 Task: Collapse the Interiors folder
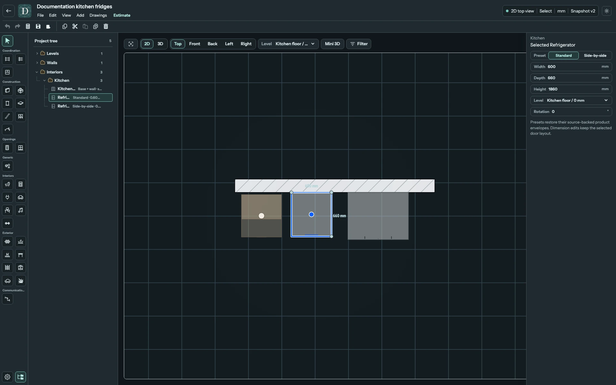37,72
